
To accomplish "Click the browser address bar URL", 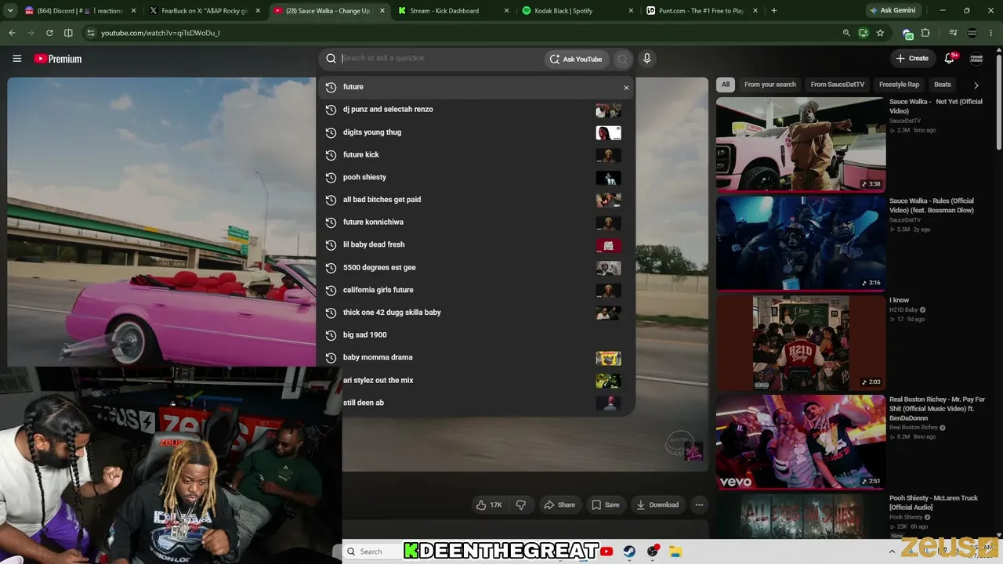I will tap(160, 33).
